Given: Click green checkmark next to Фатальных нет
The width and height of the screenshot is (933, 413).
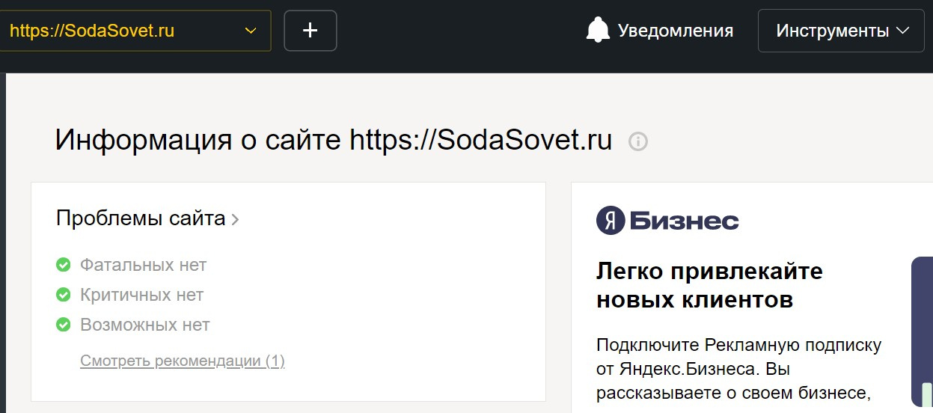Looking at the screenshot, I should pyautogui.click(x=64, y=265).
